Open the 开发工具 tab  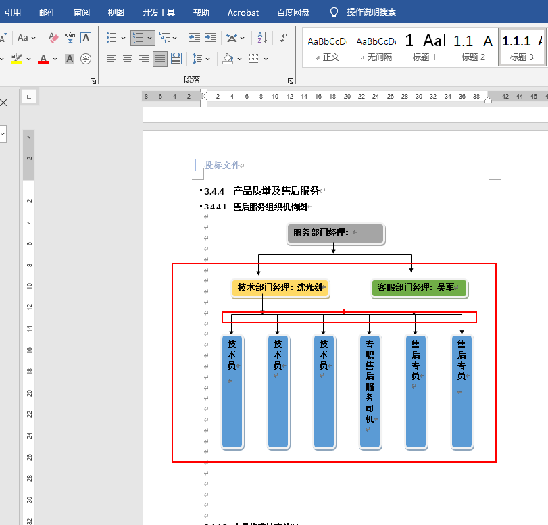click(158, 13)
